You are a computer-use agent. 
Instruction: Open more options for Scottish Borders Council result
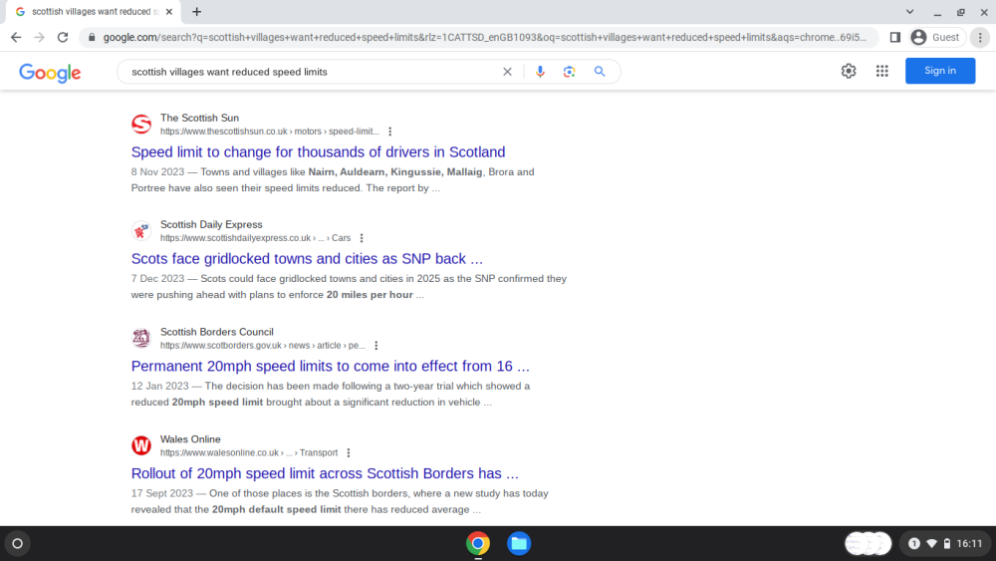click(376, 346)
